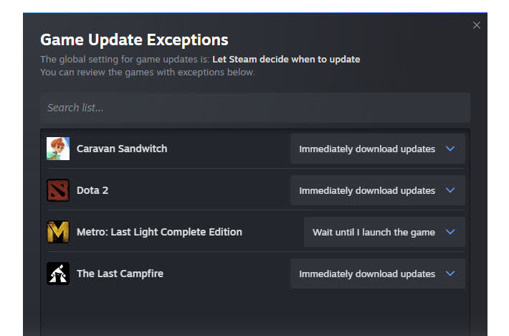Click chevron arrow in Metro: Last Light row
This screenshot has width=509, height=336.
click(450, 232)
